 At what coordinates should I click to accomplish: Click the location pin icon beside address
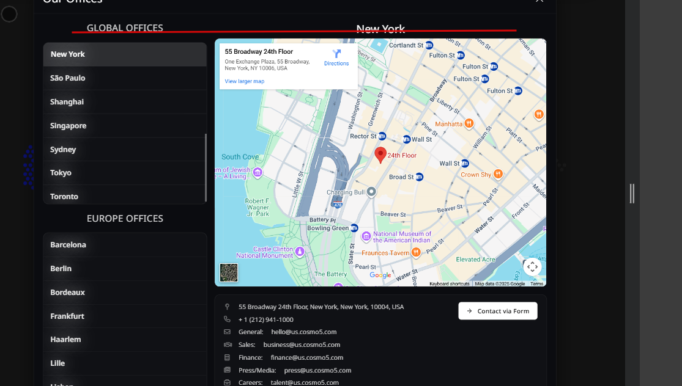(x=227, y=307)
